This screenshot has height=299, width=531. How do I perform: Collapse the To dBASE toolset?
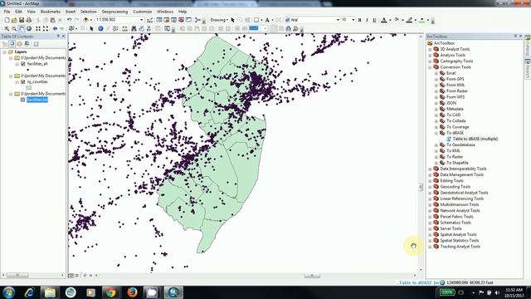[436, 133]
